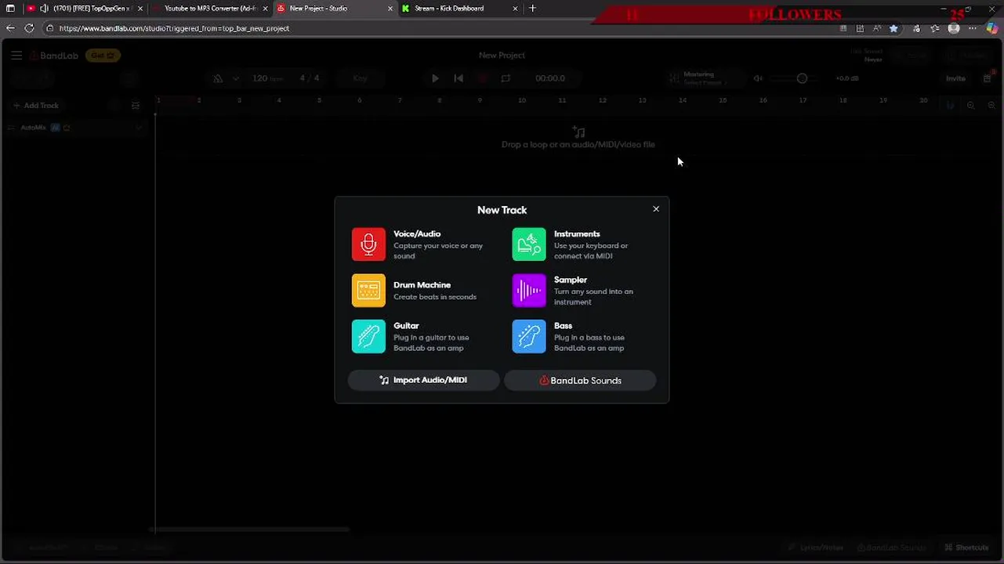Mute the master volume speaker icon
This screenshot has height=564, width=1004.
(758, 78)
